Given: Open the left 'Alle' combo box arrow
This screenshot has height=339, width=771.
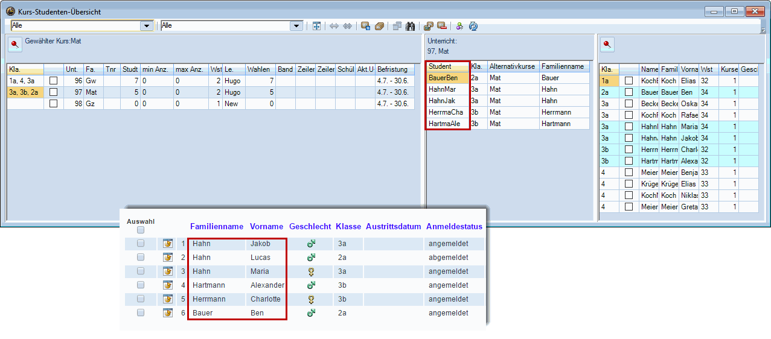Looking at the screenshot, I should [147, 26].
